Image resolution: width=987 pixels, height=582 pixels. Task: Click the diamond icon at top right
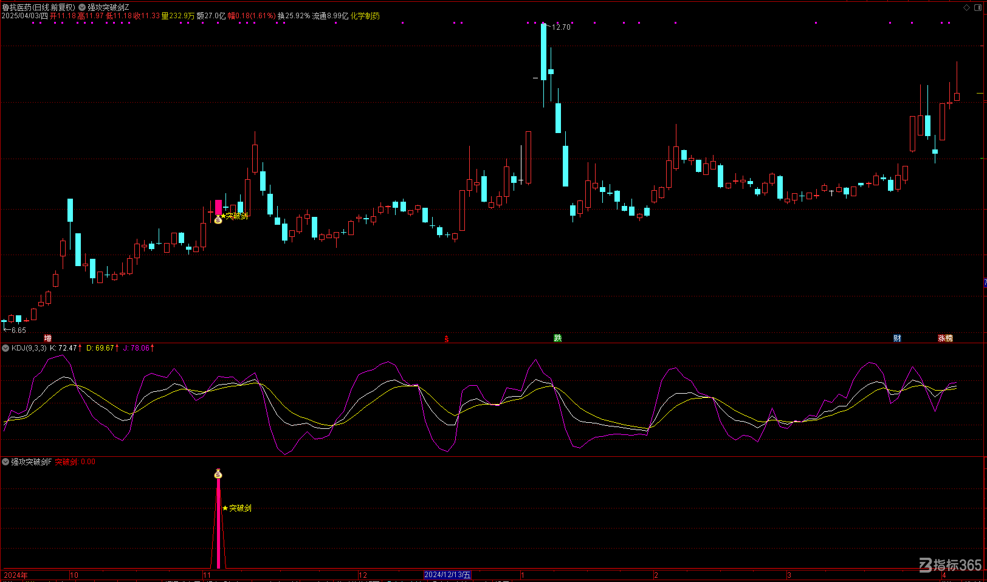967,7
